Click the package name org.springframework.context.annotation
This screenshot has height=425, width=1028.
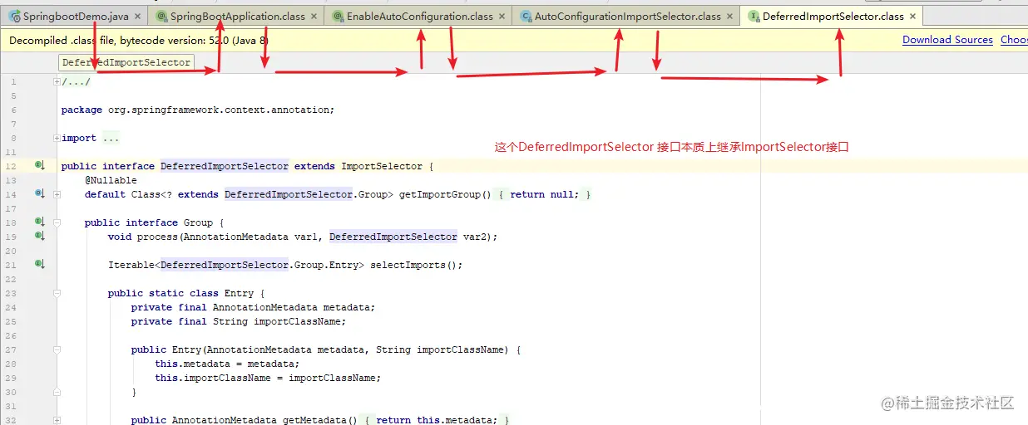(x=220, y=110)
